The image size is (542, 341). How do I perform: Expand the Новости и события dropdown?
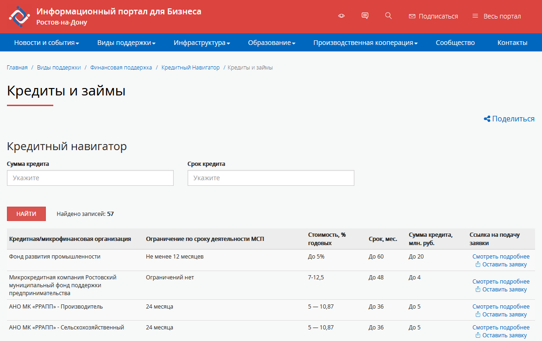coord(47,43)
